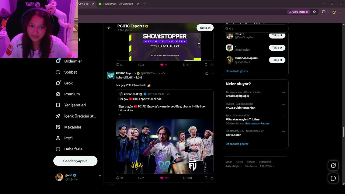Open the browser extensions puzzle icon
Image resolution: width=345 pixels, height=194 pixels.
[x=324, y=12]
